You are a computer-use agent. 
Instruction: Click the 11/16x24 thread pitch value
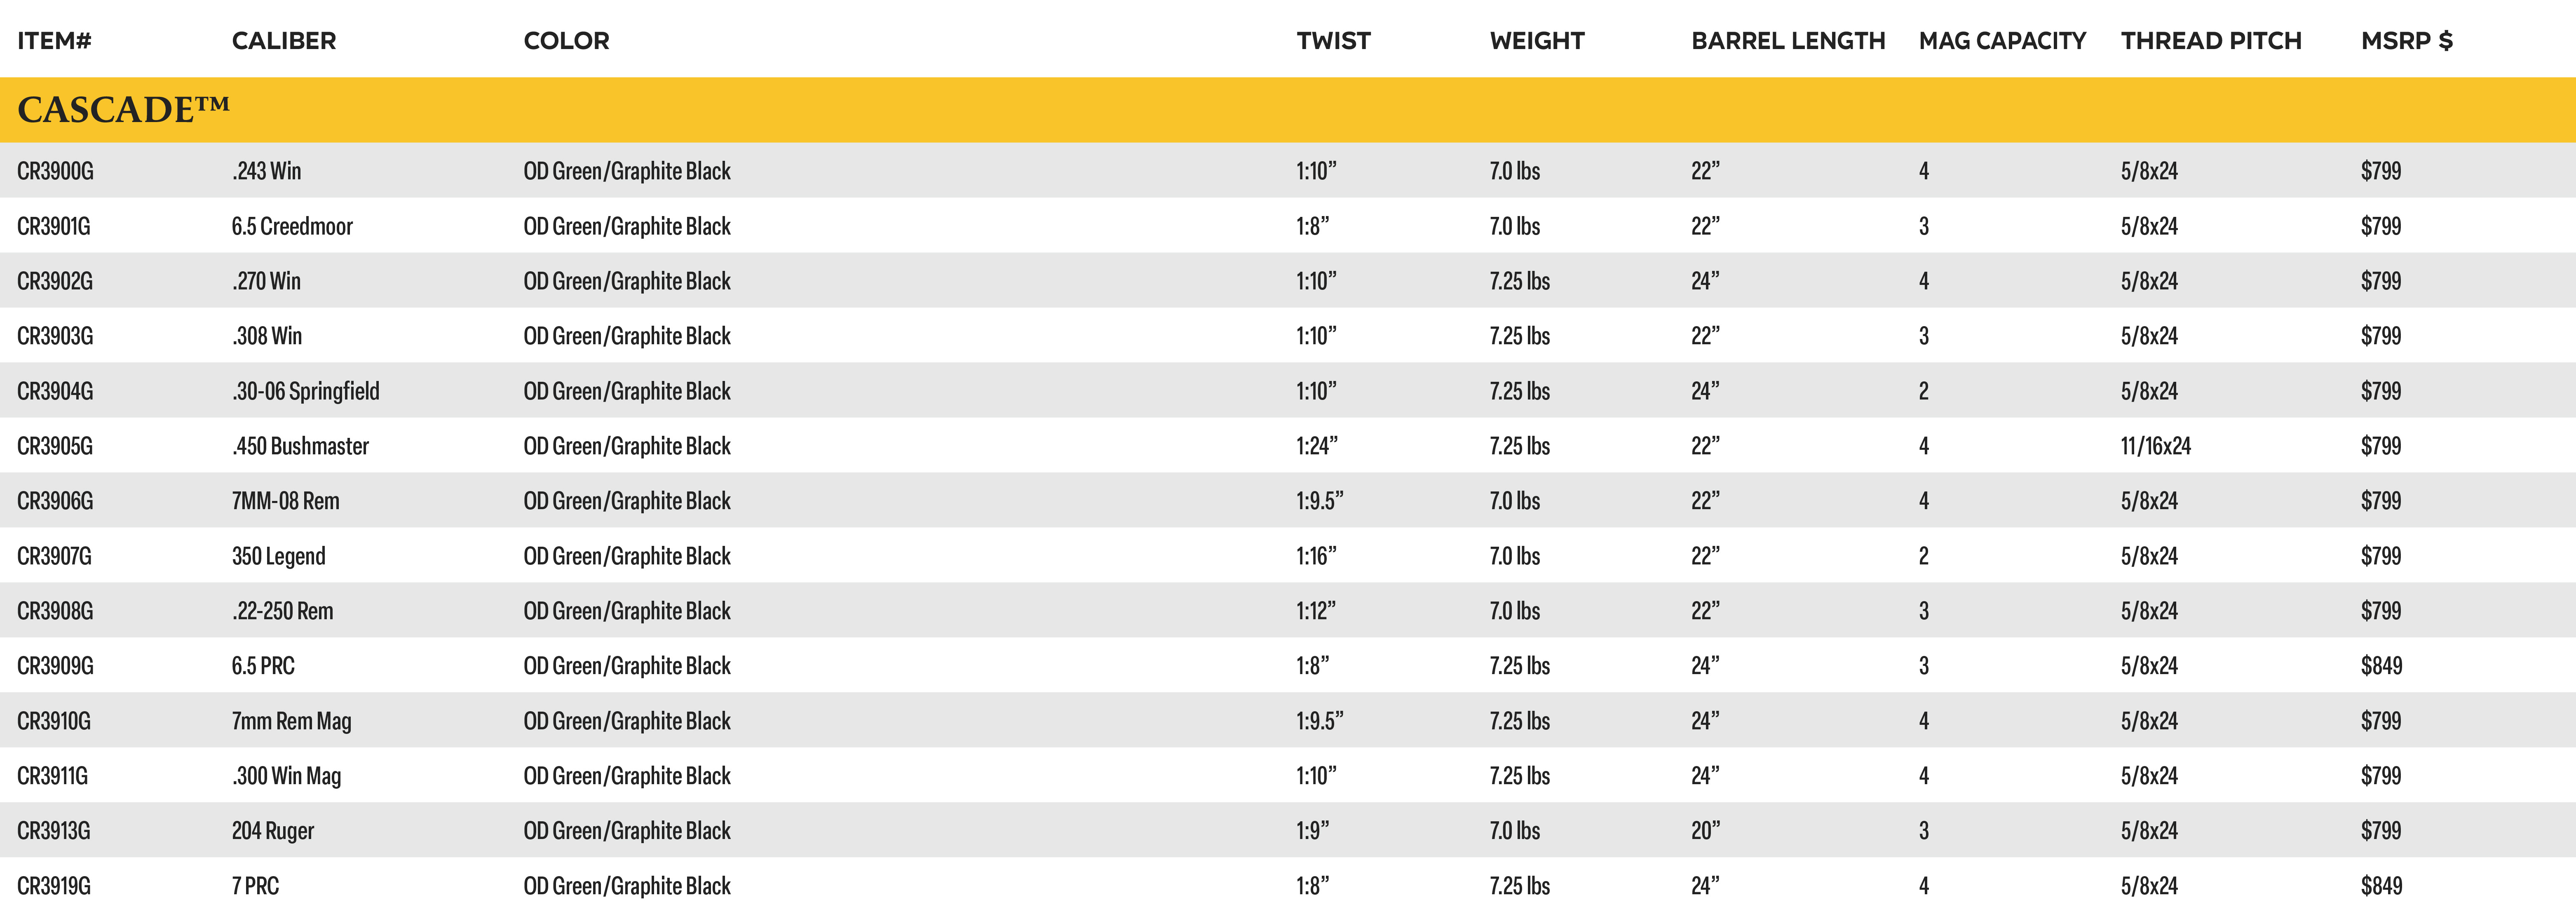pyautogui.click(x=2156, y=446)
